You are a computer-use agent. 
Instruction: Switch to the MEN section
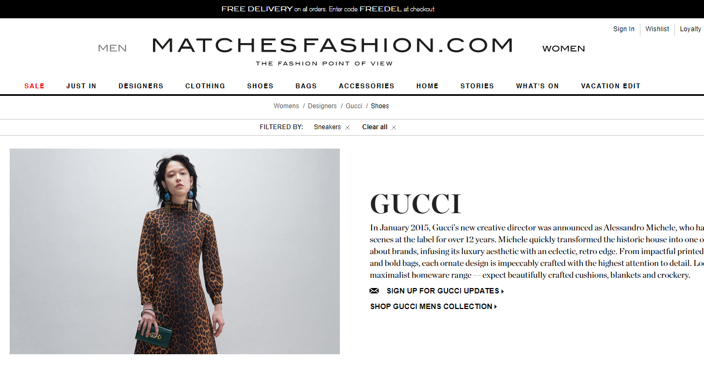[x=113, y=48]
